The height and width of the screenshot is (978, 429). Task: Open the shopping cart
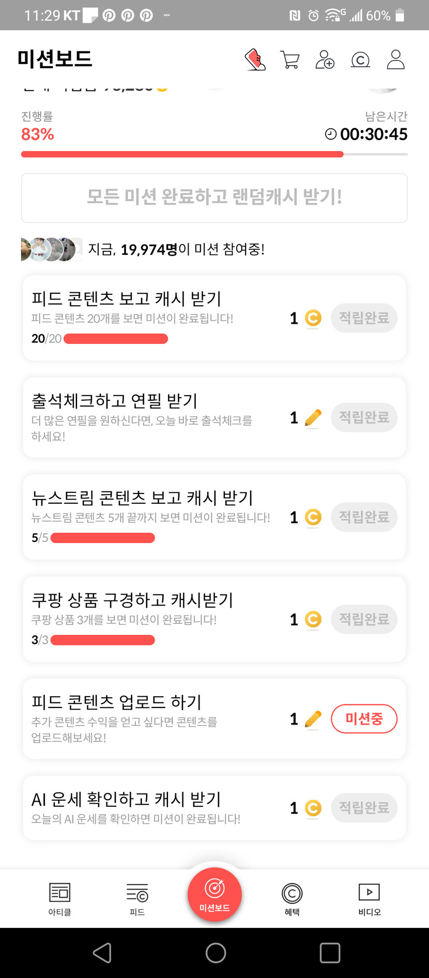(290, 59)
